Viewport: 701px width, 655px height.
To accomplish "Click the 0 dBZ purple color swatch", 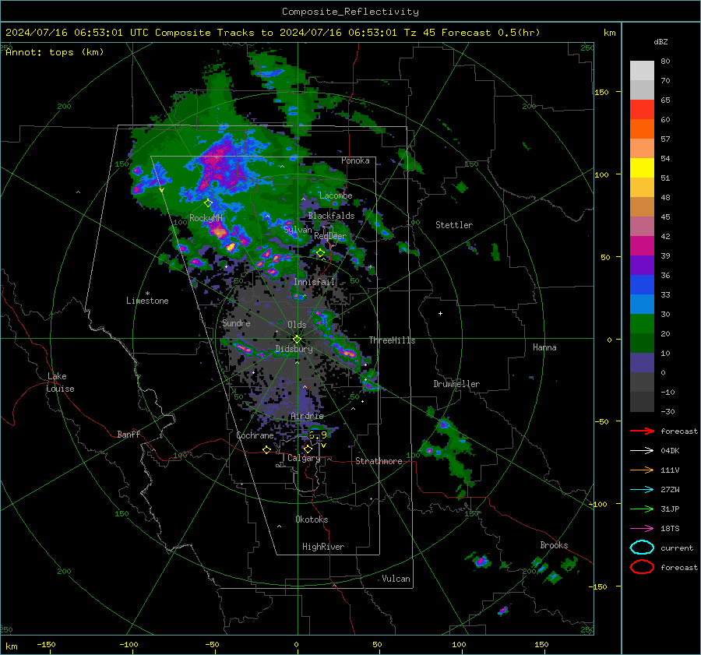I will click(642, 362).
